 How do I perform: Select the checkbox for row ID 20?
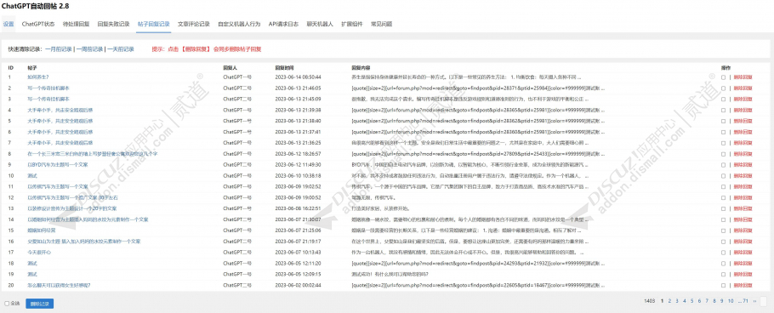[x=723, y=285]
